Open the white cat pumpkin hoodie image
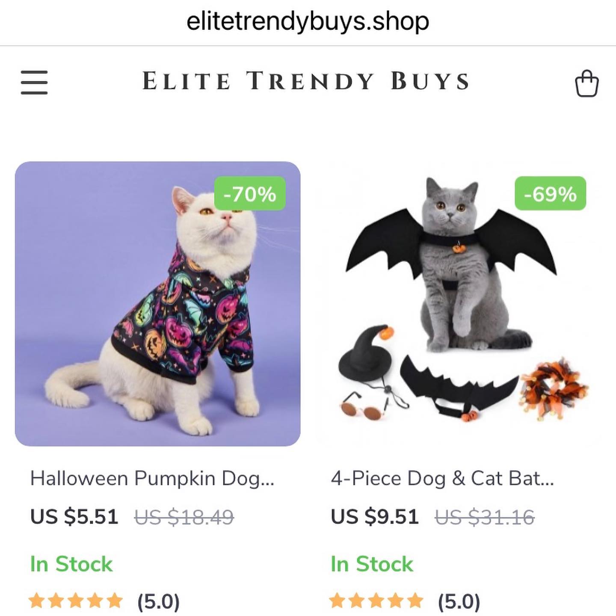 [x=158, y=304]
